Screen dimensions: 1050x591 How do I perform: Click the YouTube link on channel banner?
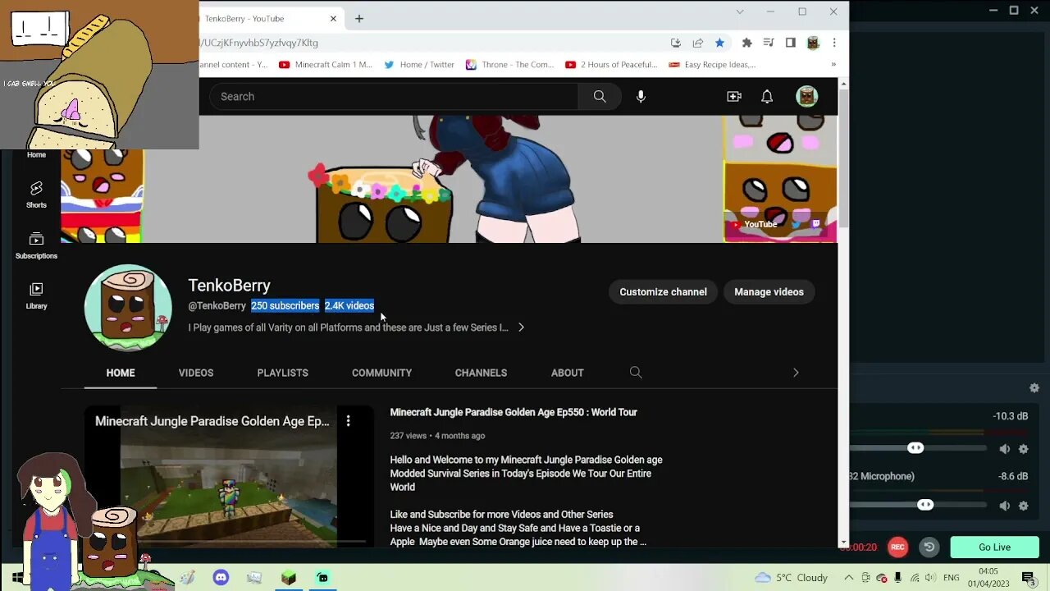tap(755, 224)
